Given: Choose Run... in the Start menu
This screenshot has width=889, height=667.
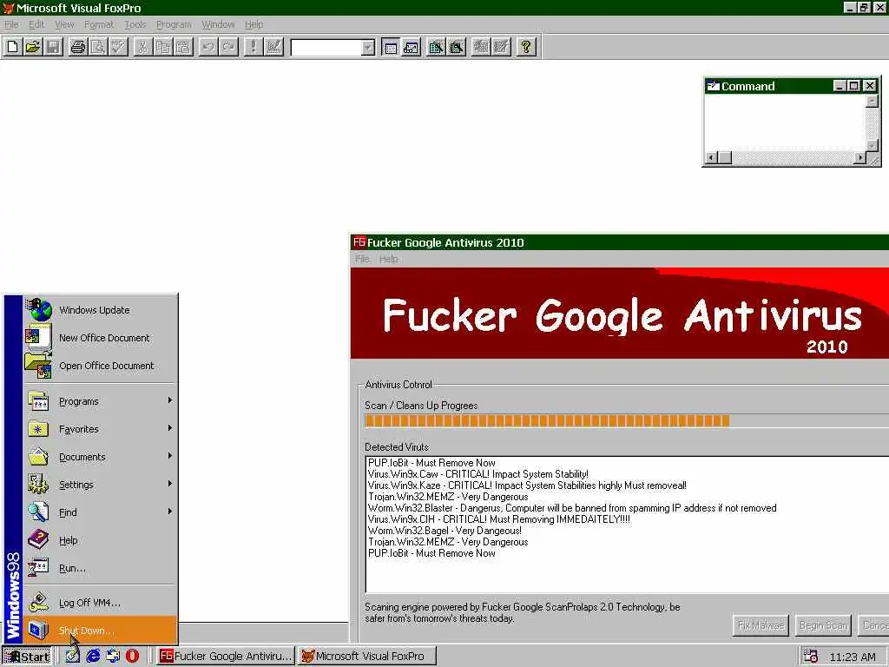Looking at the screenshot, I should click(100, 568).
